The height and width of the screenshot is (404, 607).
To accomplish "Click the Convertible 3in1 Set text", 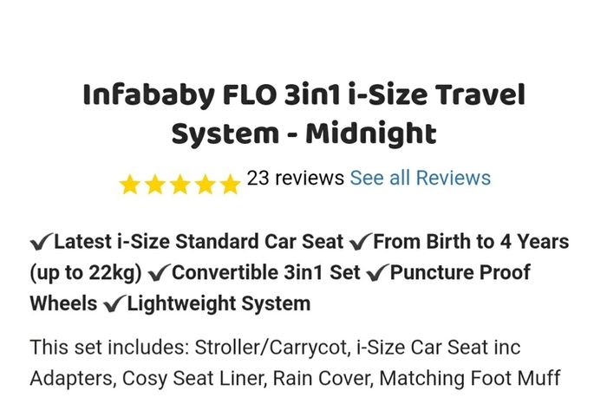I will (266, 273).
